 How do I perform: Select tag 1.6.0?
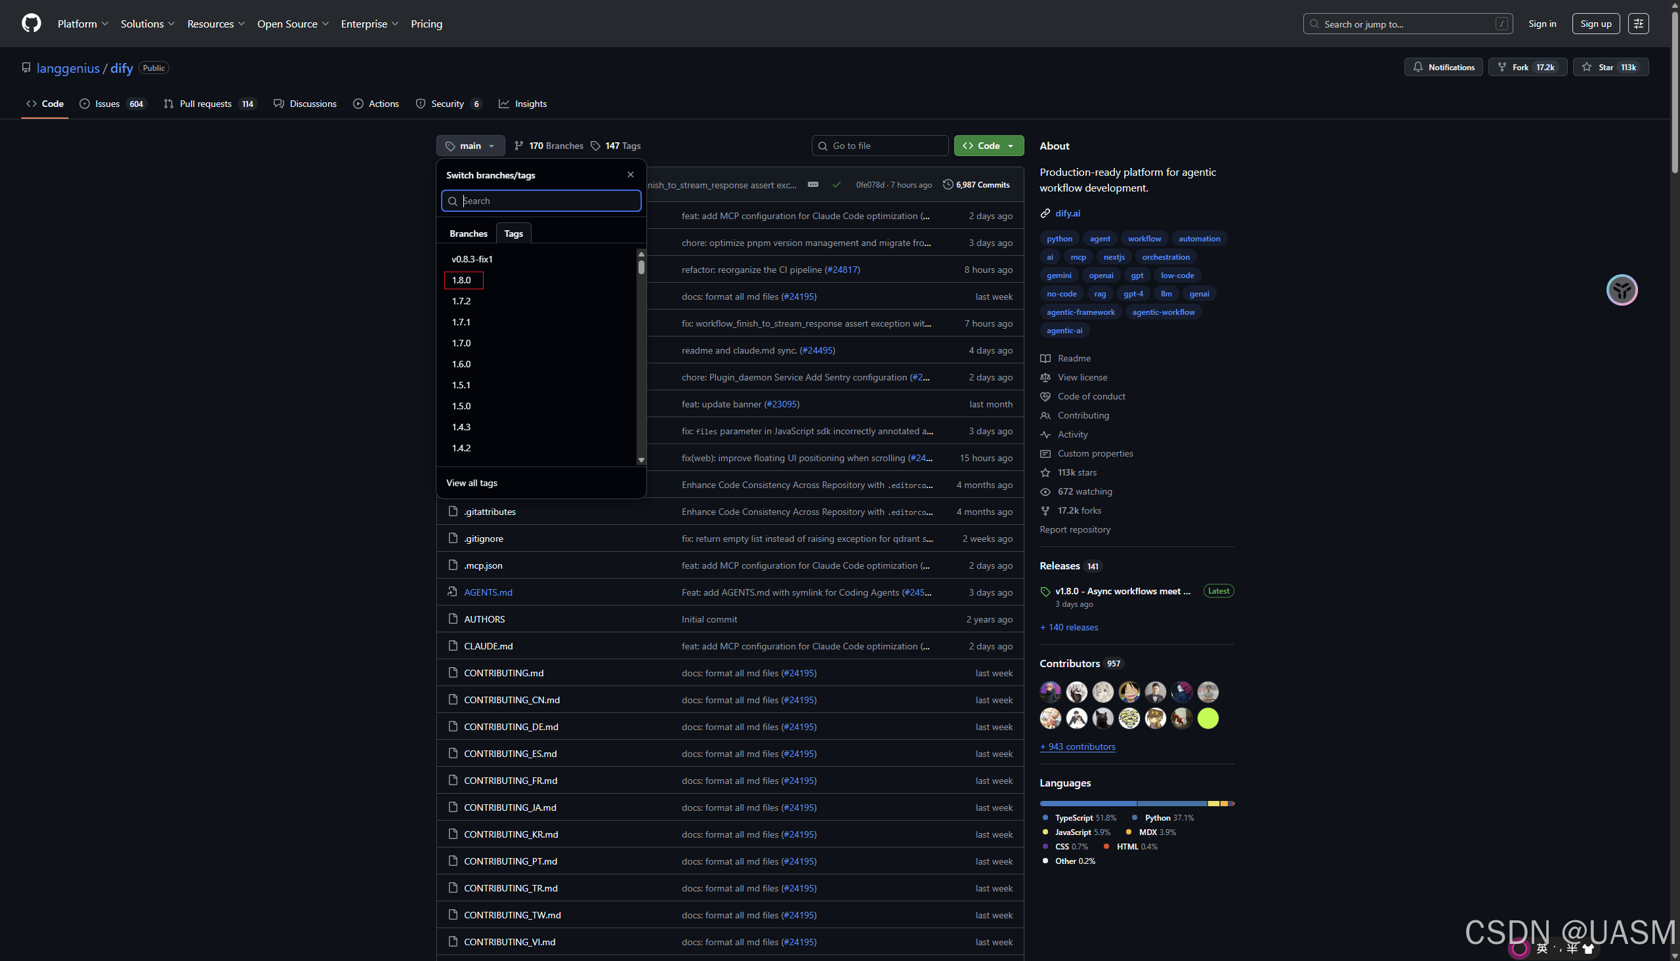click(x=461, y=364)
